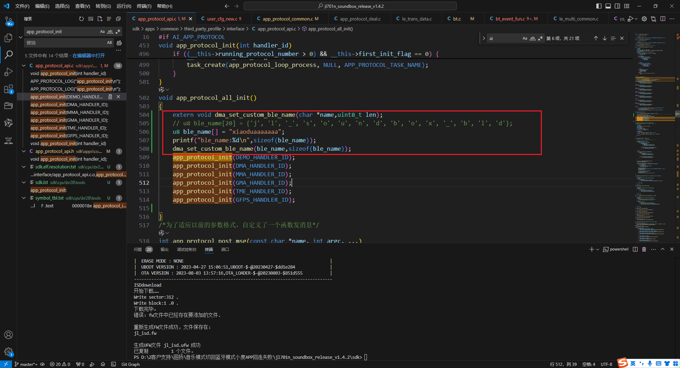Screen dimensions: 680x368
Task: Collapse app_protocol_api.c search results group
Action: 24,65
